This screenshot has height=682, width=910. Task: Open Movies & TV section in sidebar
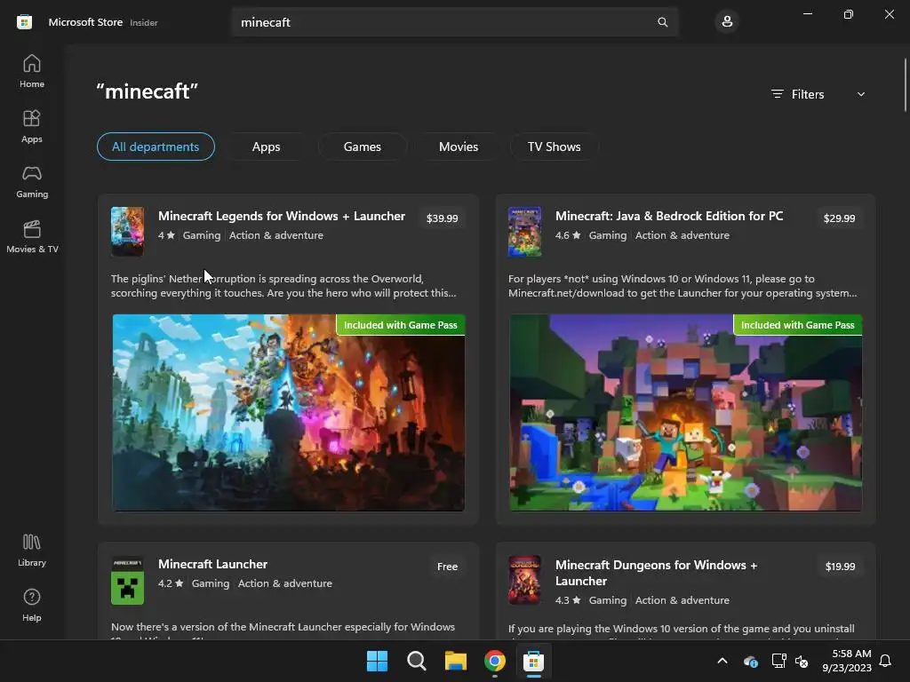coord(32,236)
